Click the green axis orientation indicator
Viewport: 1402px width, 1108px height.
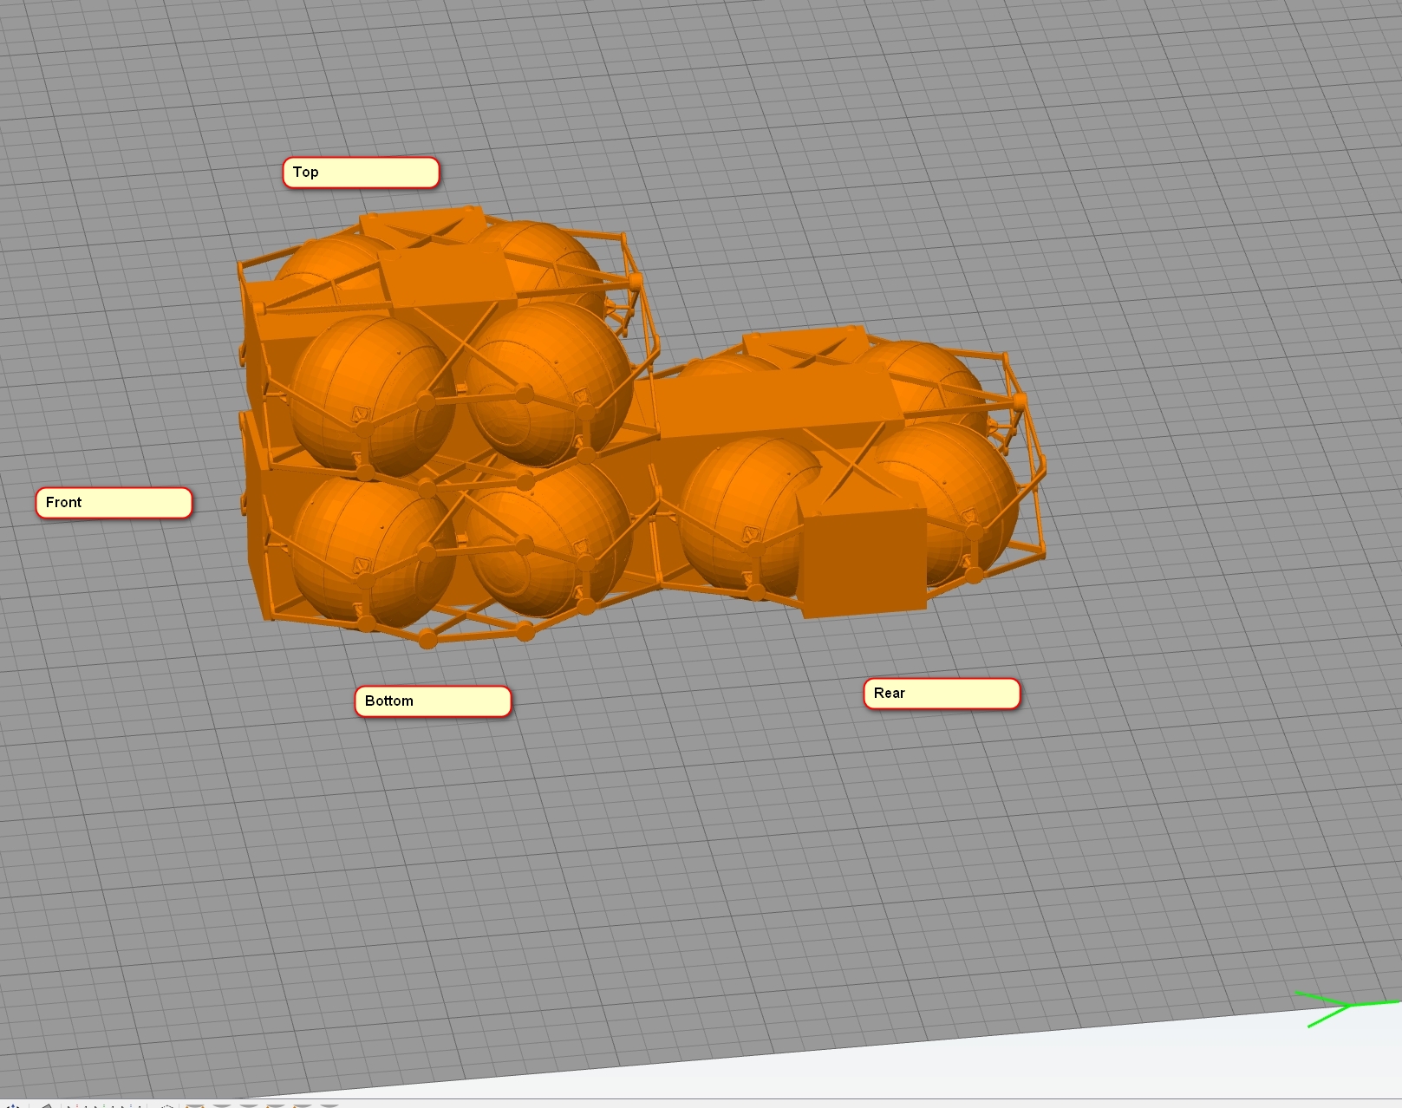tap(1348, 1008)
